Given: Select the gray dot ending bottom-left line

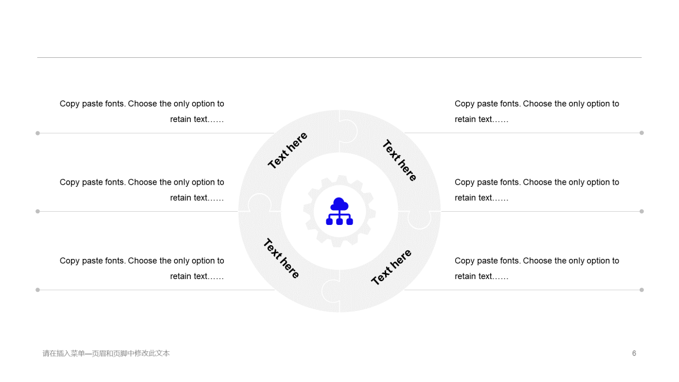Looking at the screenshot, I should pos(38,290).
